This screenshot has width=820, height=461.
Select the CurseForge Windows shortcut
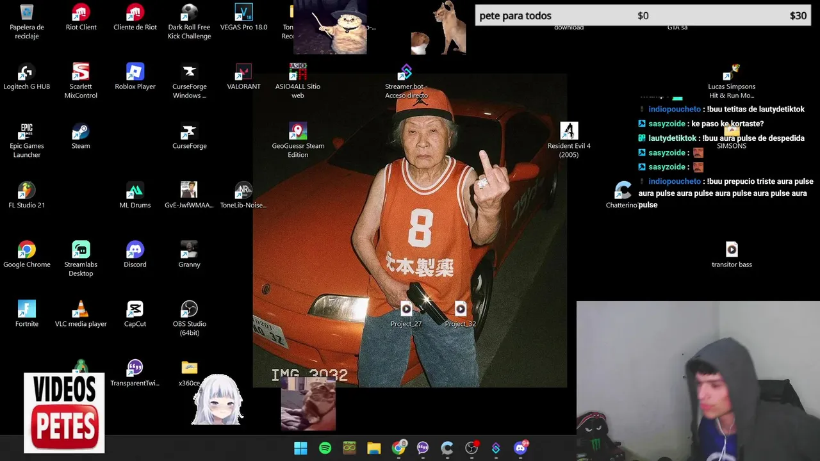pos(189,81)
